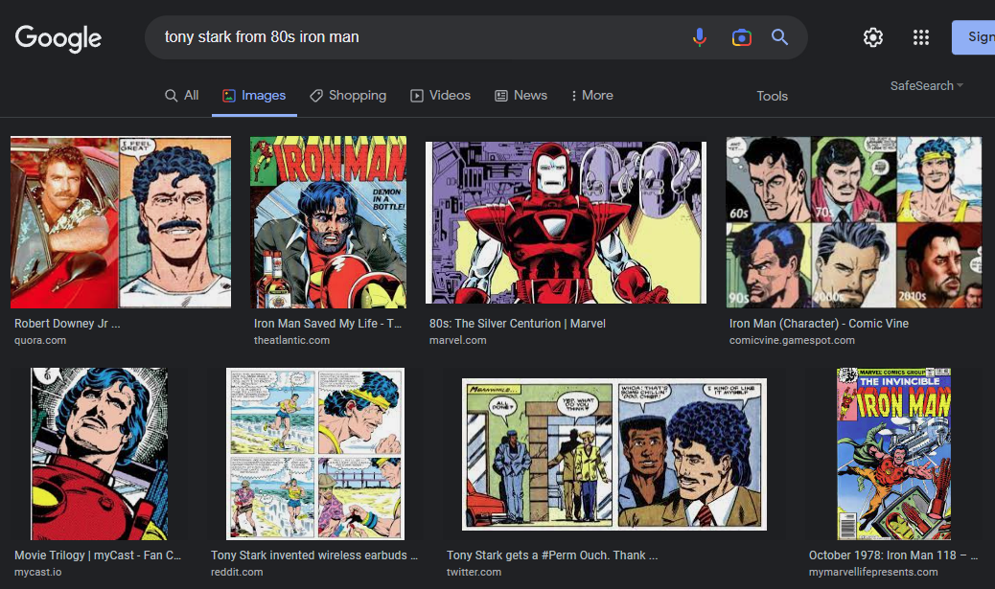Click 'Tony Stark gets a #Perm Ouch' title
The height and width of the screenshot is (589, 995).
(552, 555)
